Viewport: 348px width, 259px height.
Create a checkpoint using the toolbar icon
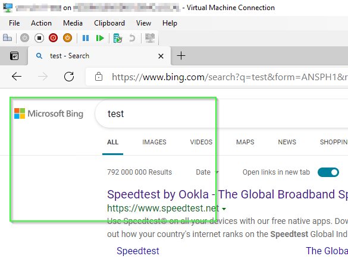(x=118, y=38)
